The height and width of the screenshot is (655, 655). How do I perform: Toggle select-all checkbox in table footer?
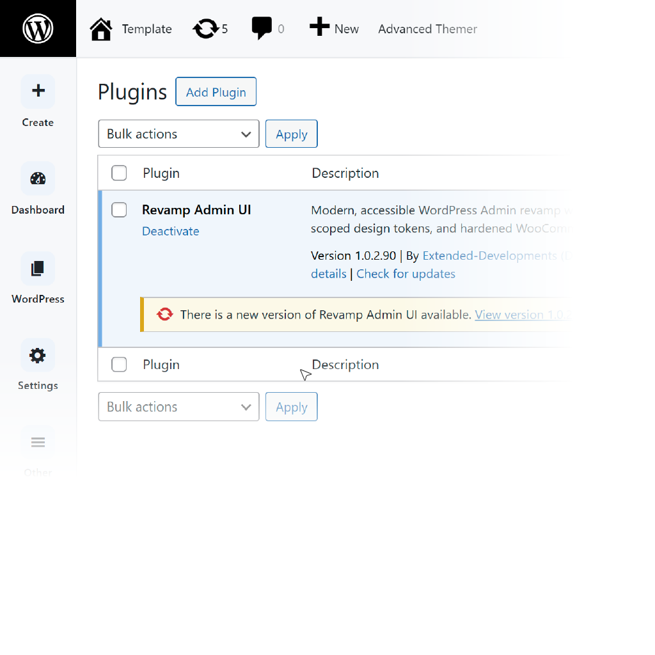[119, 365]
